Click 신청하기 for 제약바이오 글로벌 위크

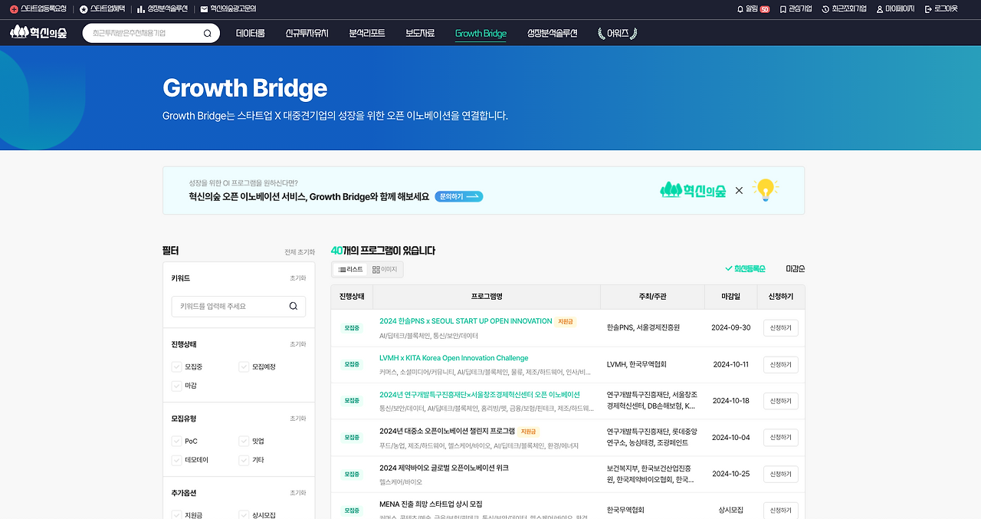point(781,474)
